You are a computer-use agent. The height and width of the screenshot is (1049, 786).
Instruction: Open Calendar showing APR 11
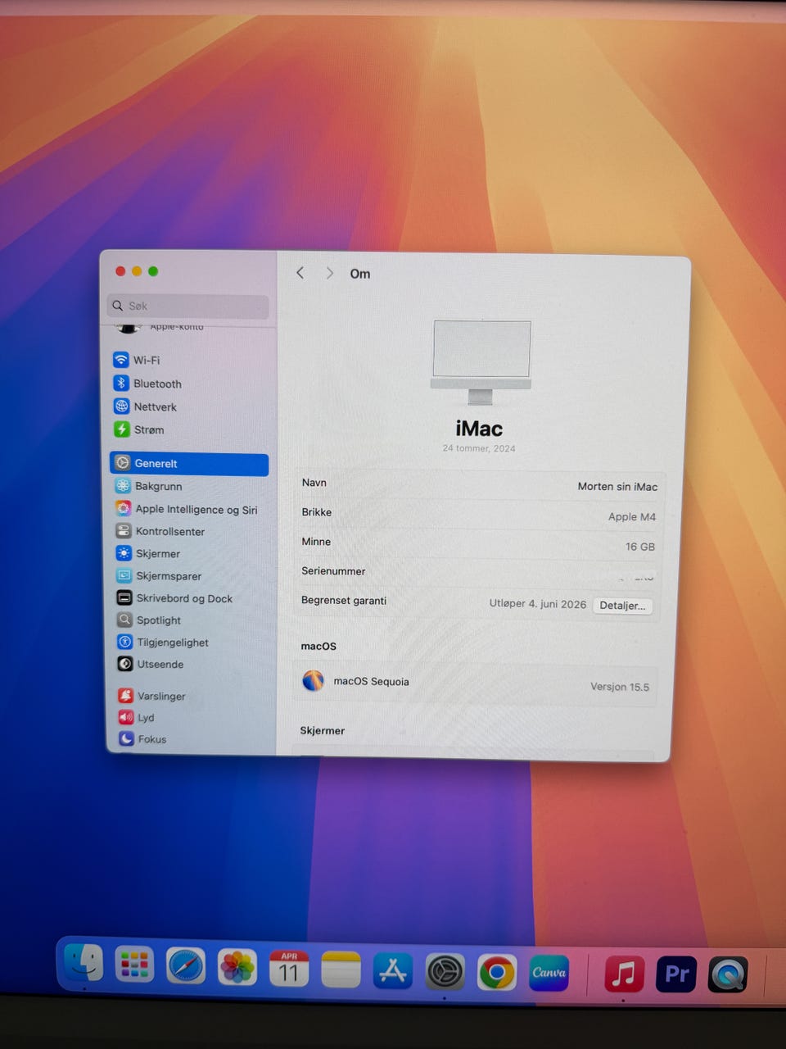(289, 969)
